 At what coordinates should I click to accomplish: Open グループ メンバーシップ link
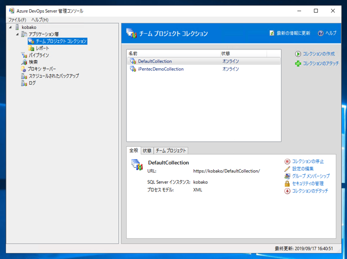[311, 176]
